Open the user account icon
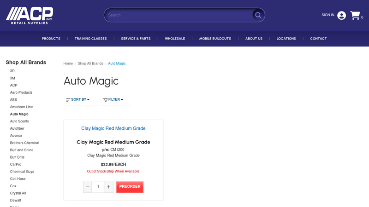The width and height of the screenshot is (369, 207). click(x=341, y=16)
